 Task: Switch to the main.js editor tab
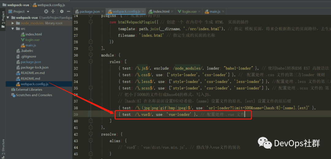(x=215, y=12)
